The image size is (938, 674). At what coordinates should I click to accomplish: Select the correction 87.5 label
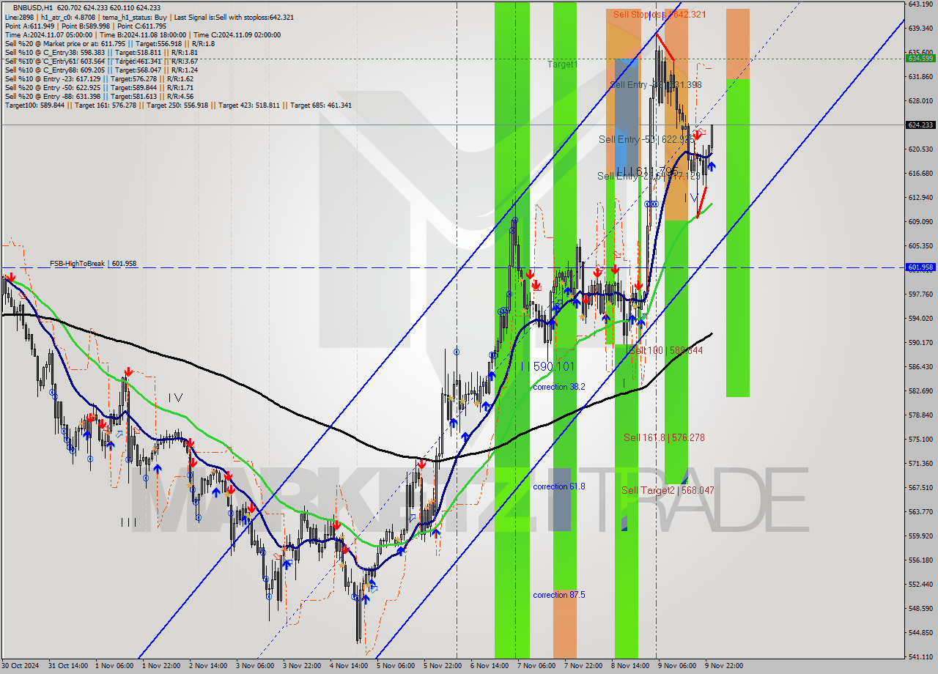559,595
